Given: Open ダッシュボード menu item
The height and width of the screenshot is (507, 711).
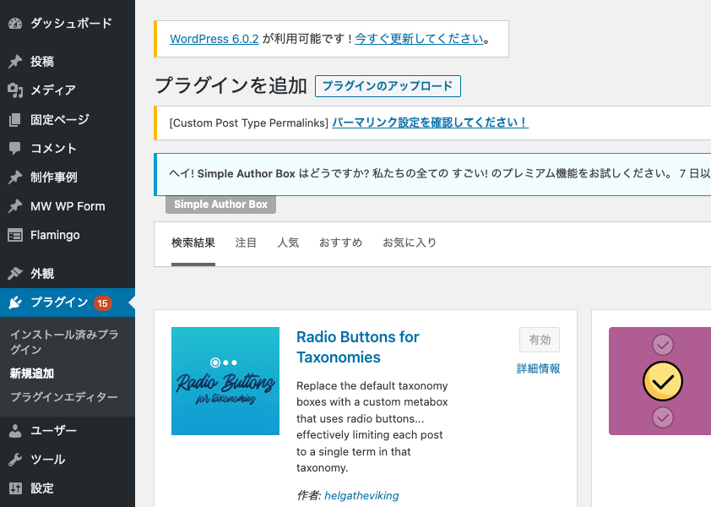Looking at the screenshot, I should 71,23.
